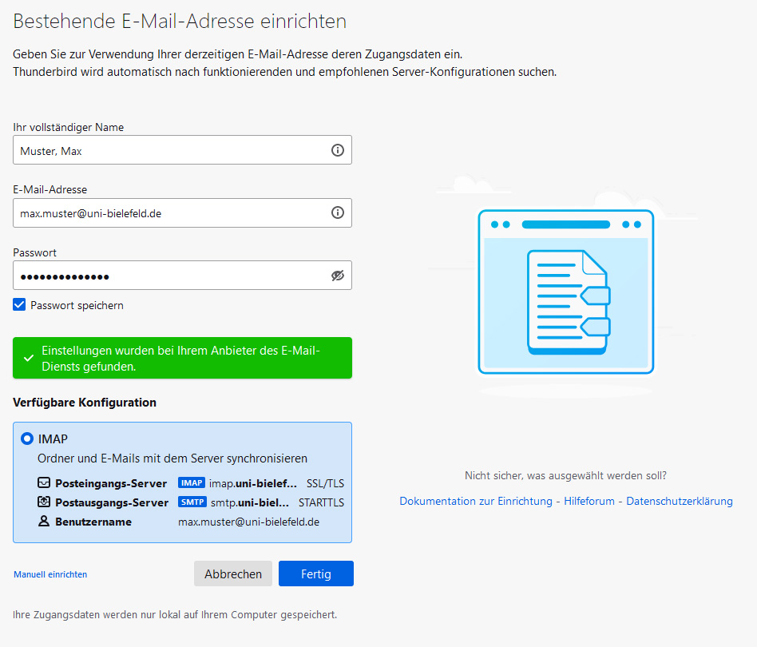Click the info icon in the E-Mail-Adresse field
This screenshot has height=647, width=757.
(x=337, y=212)
